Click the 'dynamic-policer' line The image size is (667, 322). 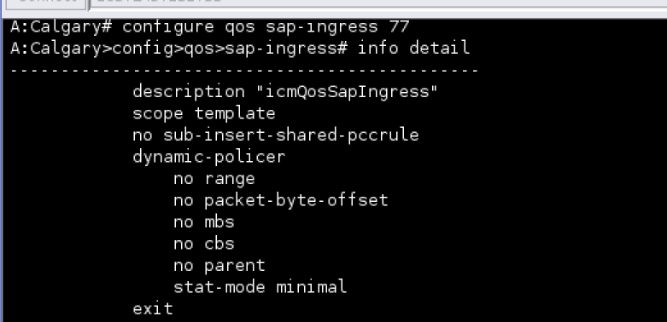coord(209,157)
